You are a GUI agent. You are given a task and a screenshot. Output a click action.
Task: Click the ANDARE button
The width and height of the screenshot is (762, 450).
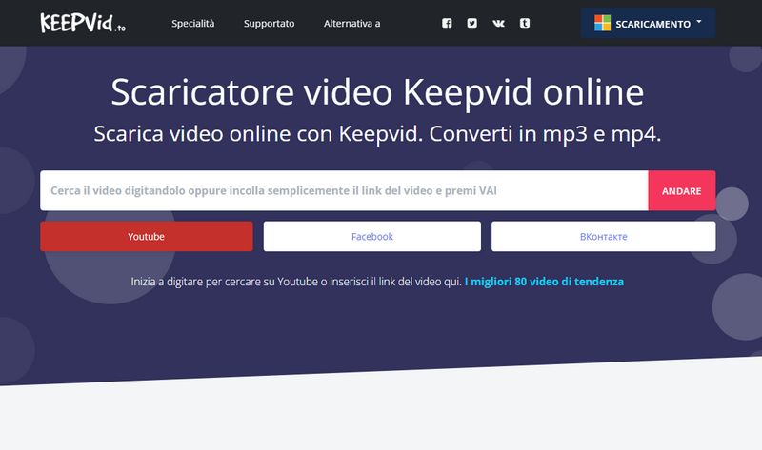click(681, 190)
